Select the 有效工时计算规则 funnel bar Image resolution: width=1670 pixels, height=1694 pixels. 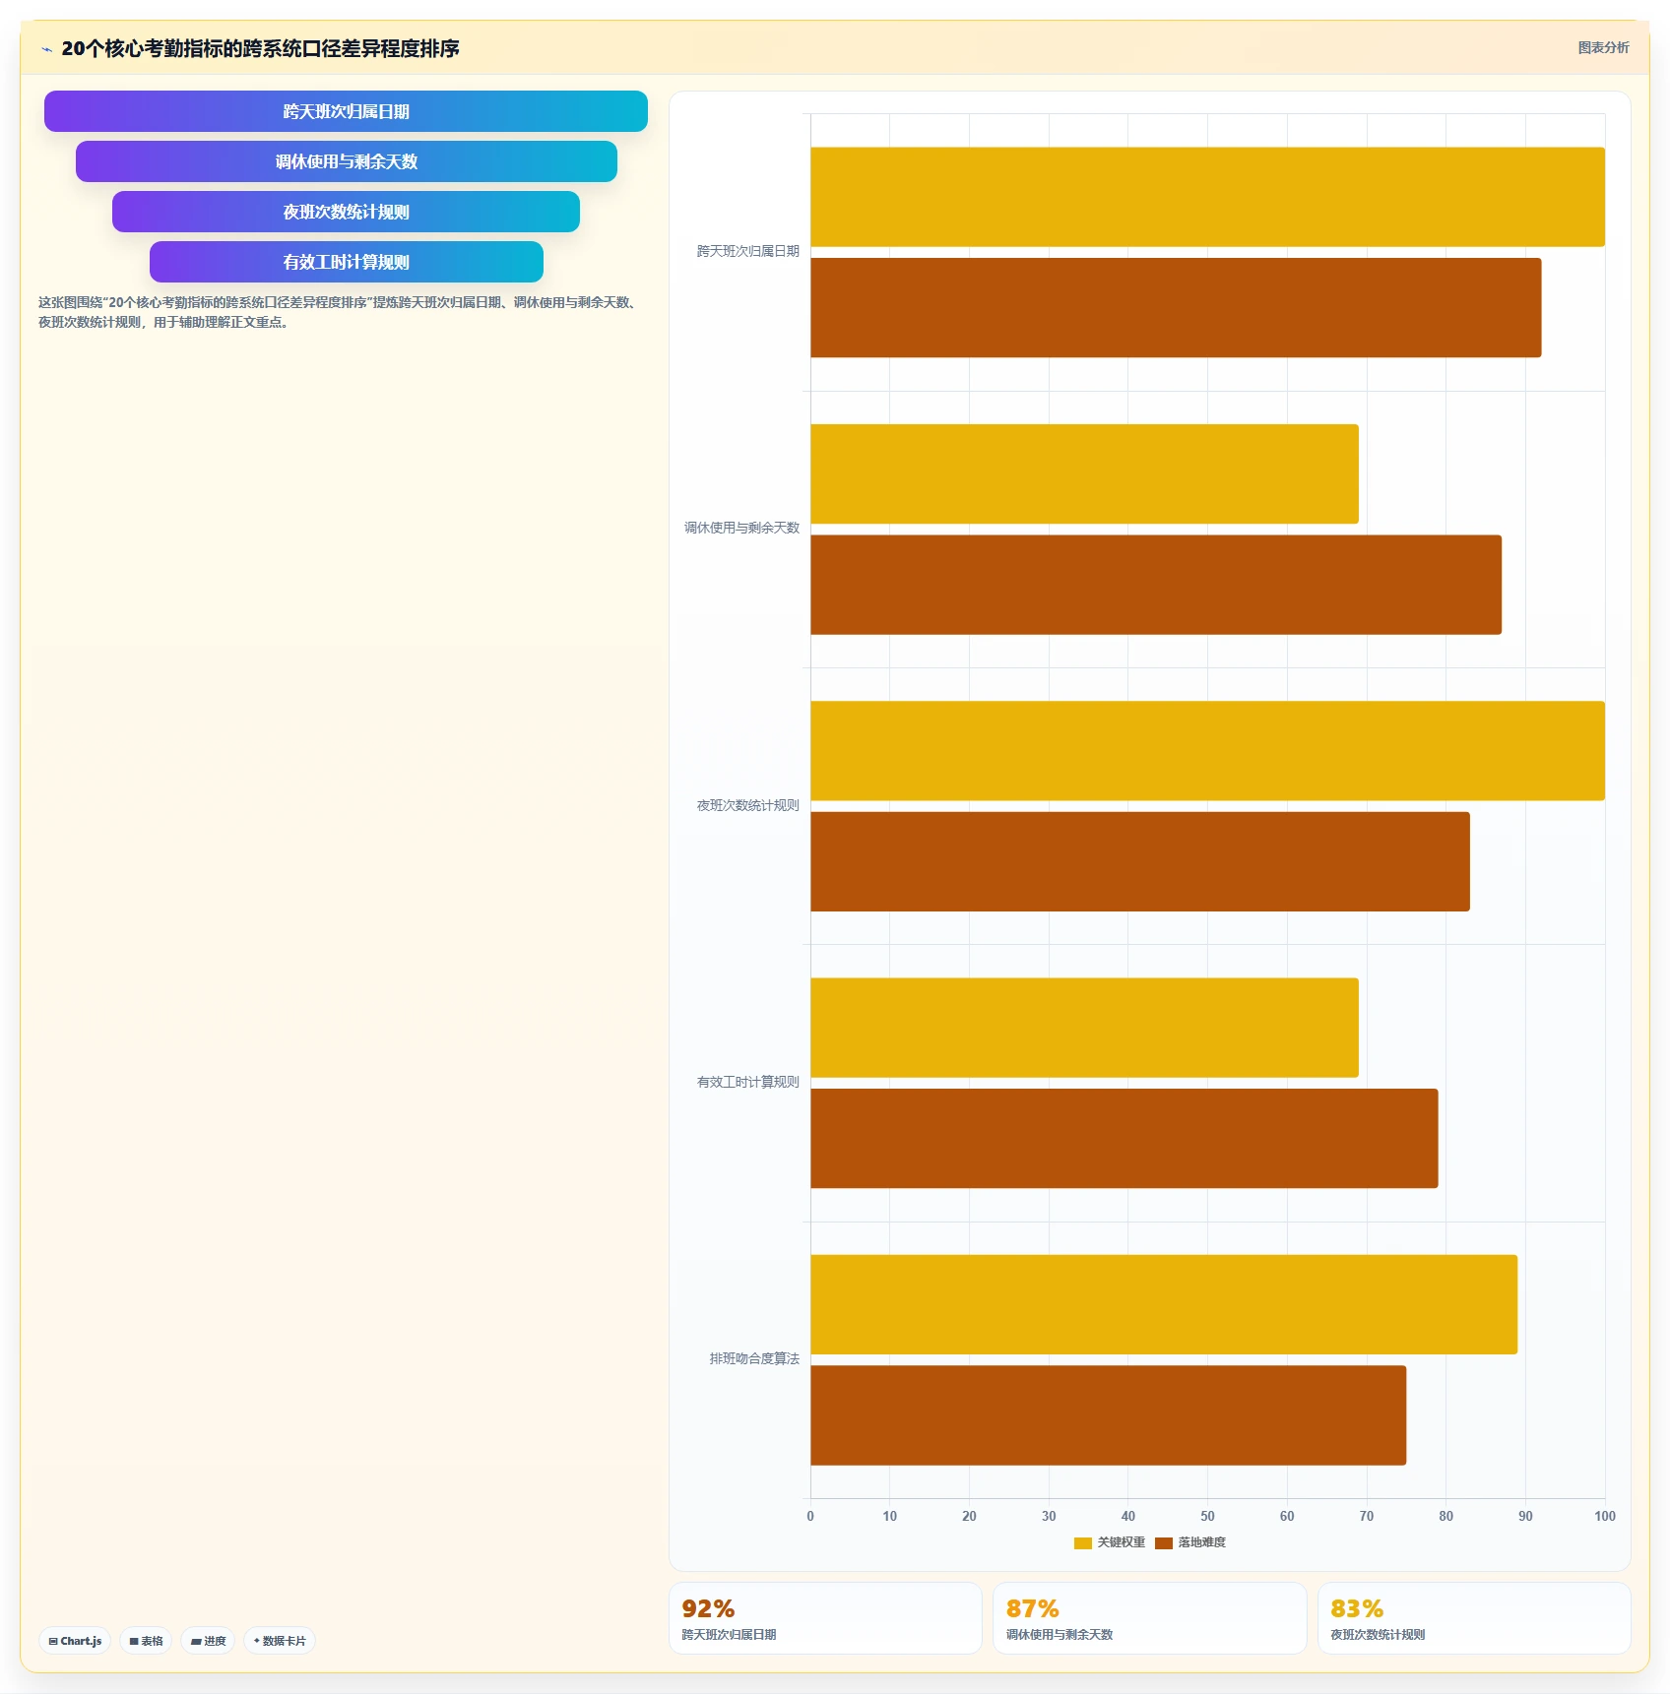347,262
